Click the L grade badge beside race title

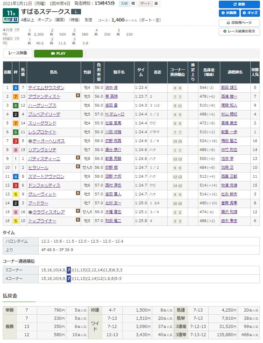click(77, 12)
